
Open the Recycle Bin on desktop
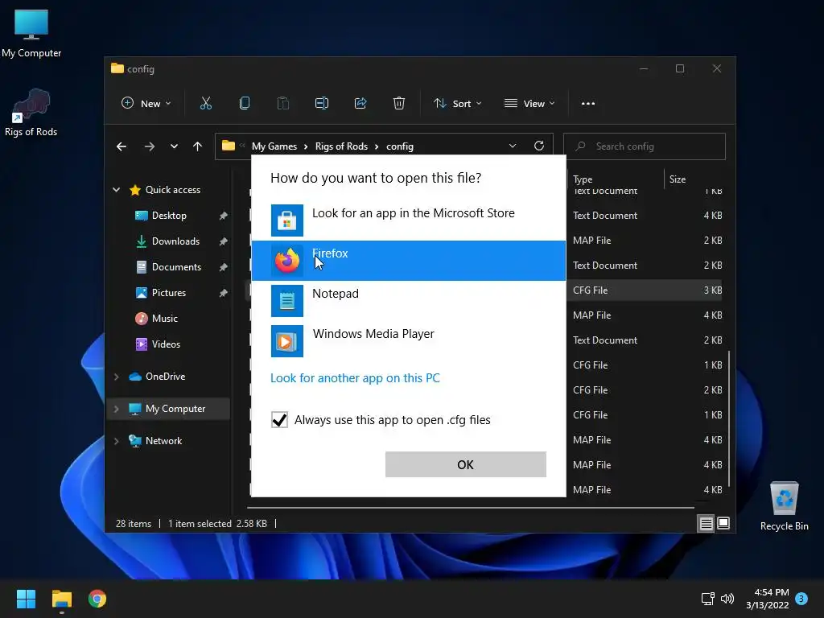point(784,507)
